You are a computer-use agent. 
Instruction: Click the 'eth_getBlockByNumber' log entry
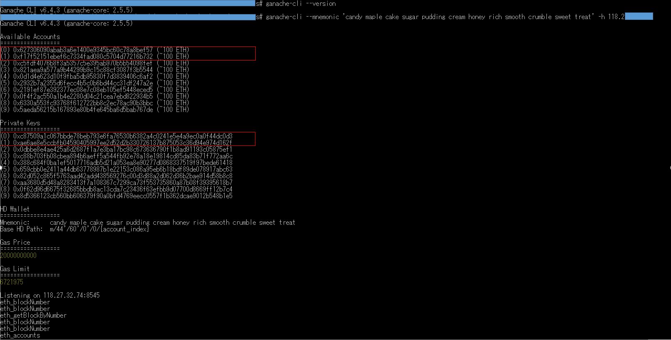33,316
